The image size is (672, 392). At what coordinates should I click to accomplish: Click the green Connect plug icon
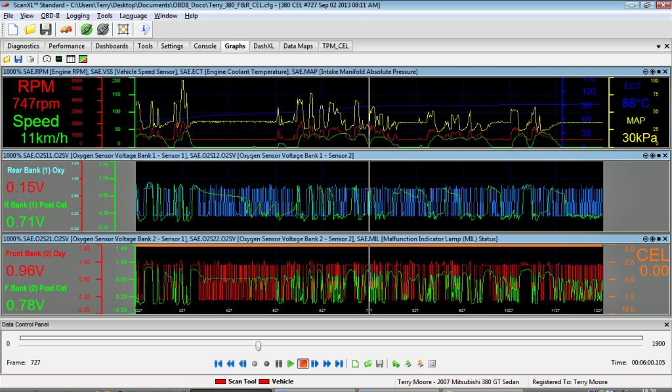(86, 29)
